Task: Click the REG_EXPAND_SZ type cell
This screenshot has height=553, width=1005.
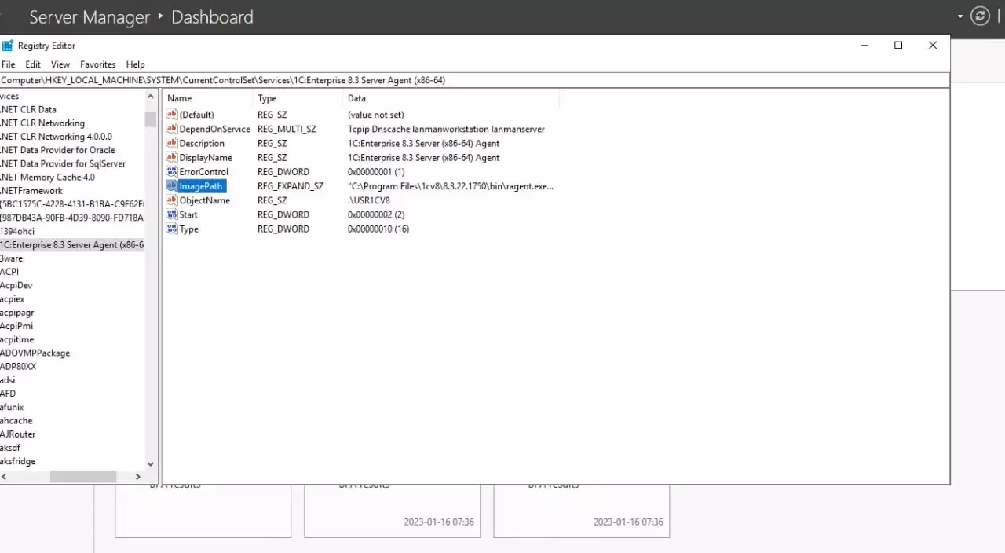Action: [291, 186]
